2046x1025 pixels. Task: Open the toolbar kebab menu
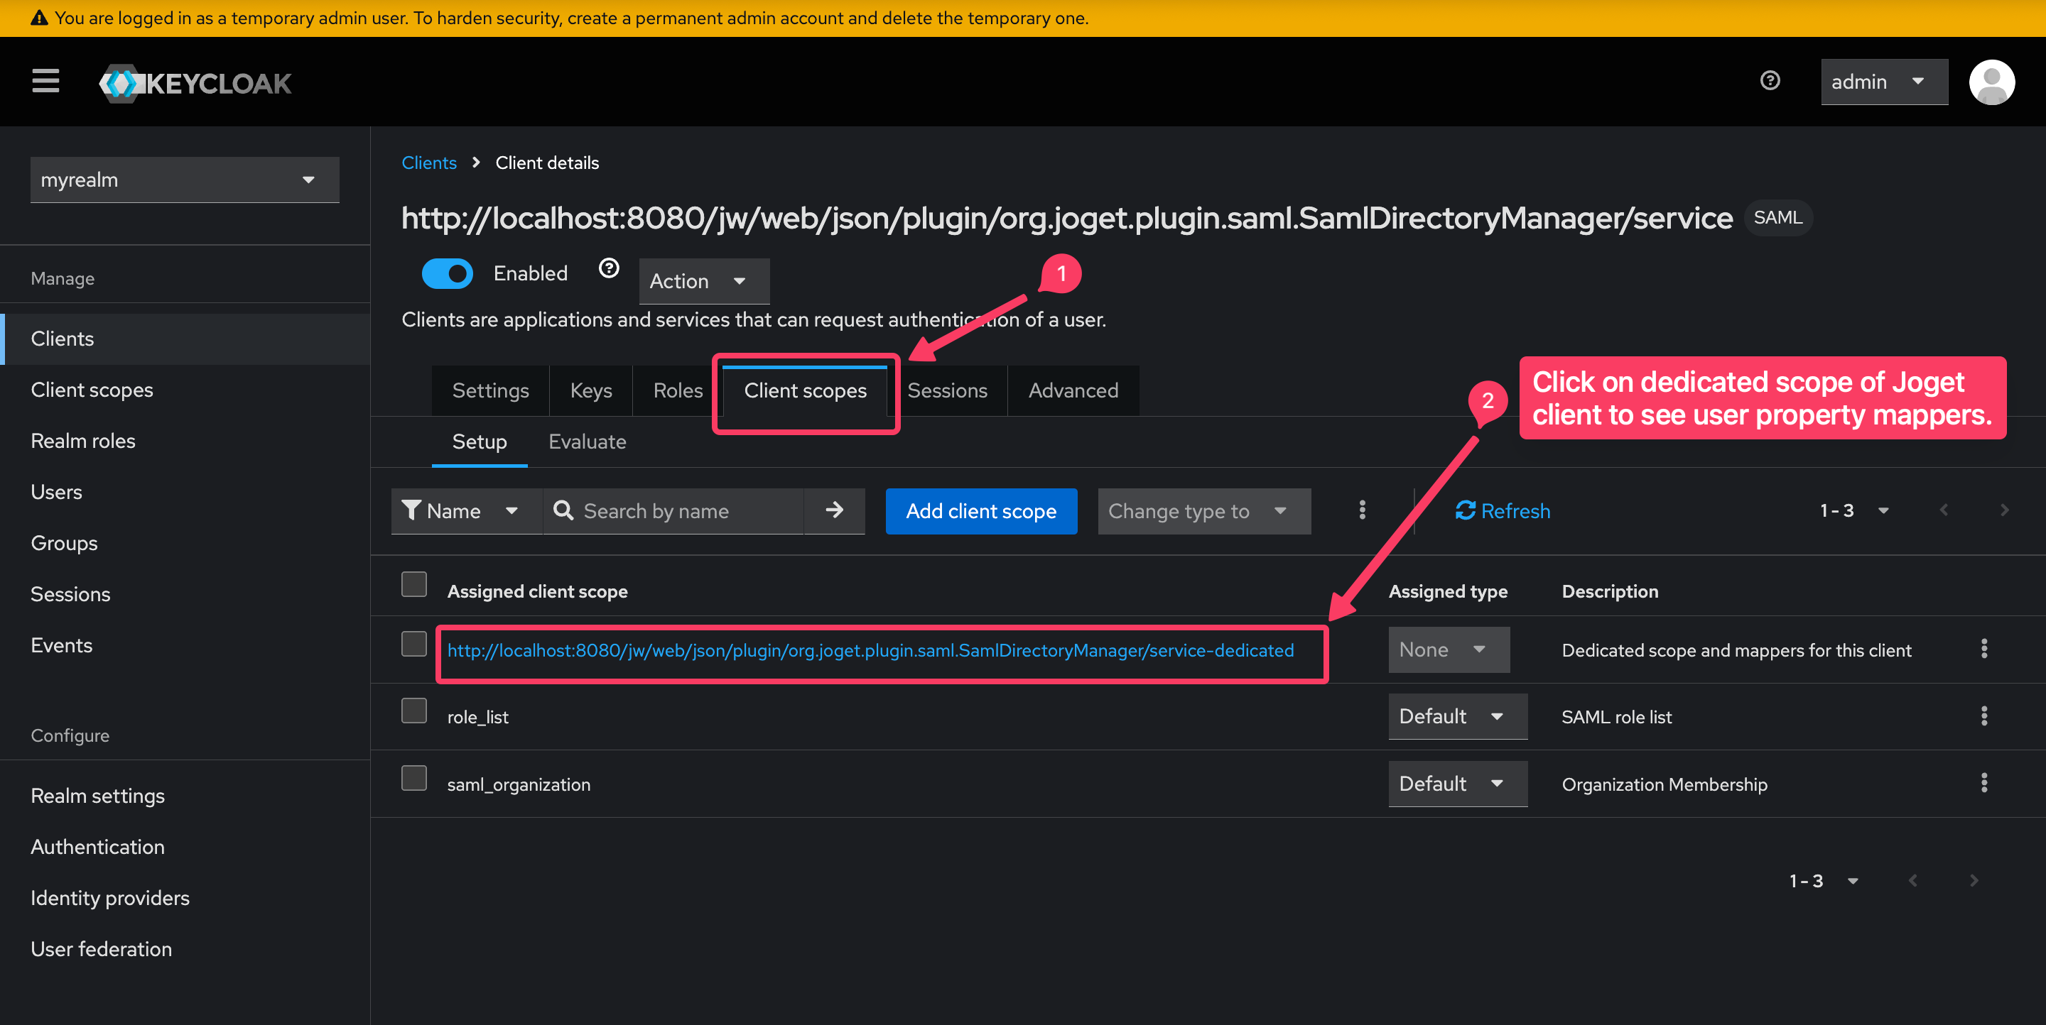(1362, 510)
